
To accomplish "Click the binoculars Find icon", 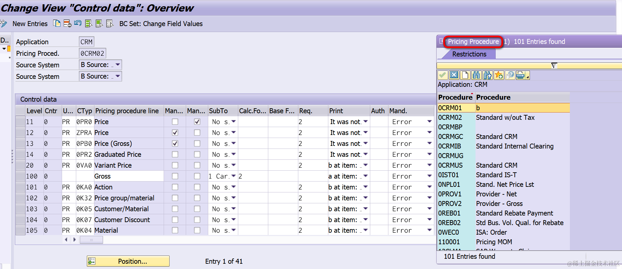I will (476, 75).
